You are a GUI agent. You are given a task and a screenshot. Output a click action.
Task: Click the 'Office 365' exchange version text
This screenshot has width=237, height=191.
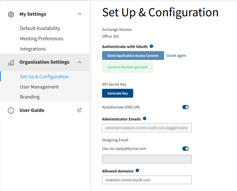[x=110, y=36]
